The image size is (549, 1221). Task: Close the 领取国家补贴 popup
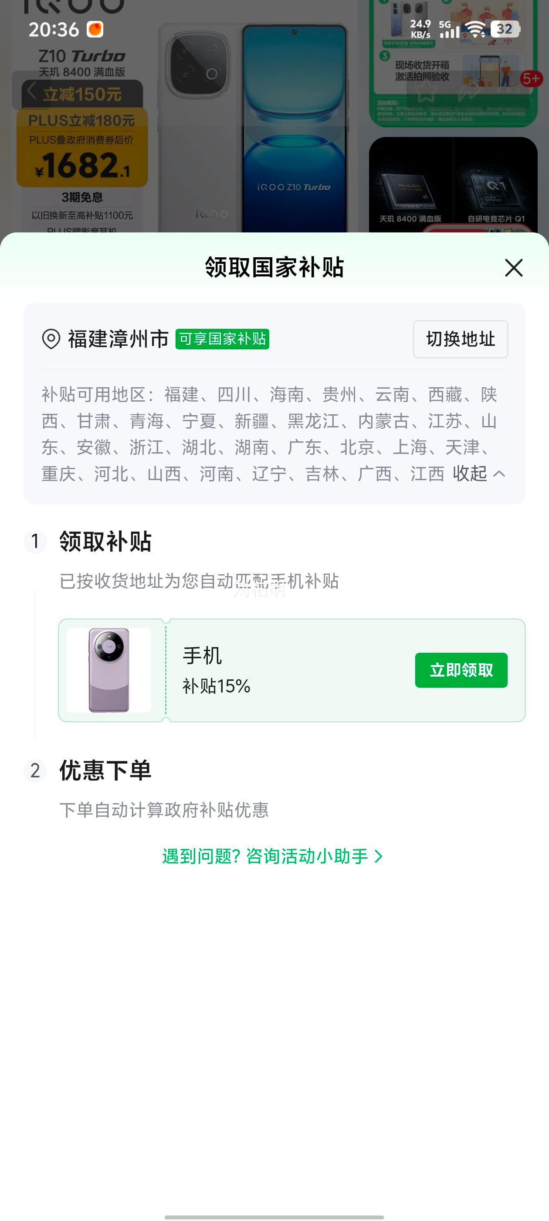coord(513,268)
